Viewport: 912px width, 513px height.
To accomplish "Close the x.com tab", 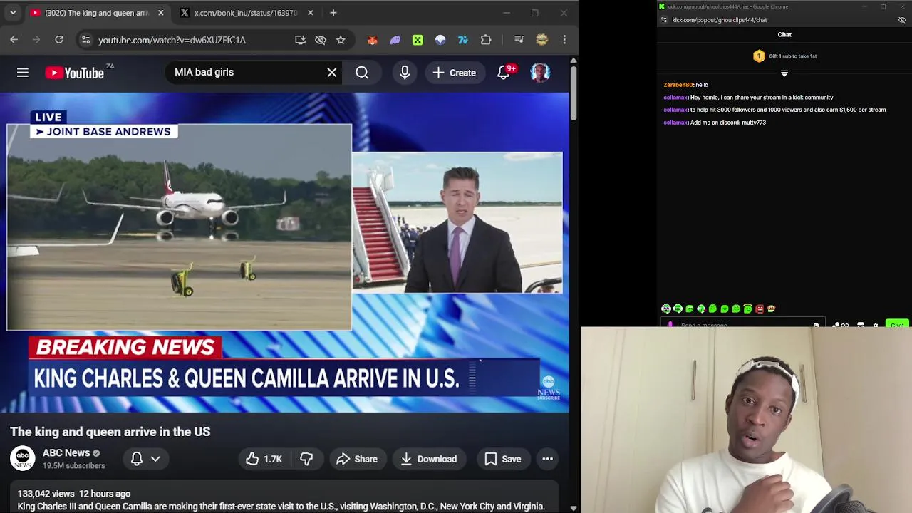I will 310,13.
